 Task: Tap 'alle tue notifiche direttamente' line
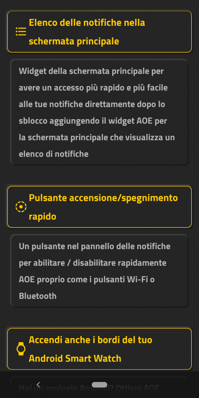tap(92, 104)
